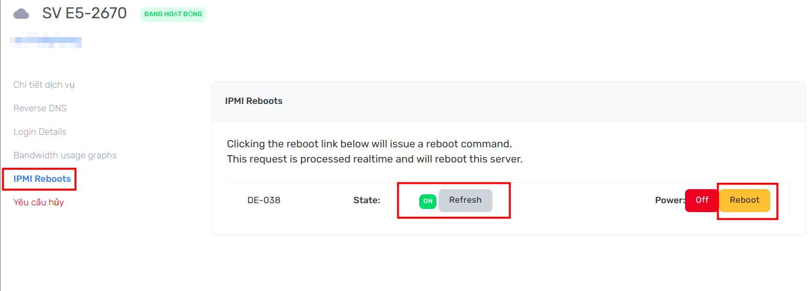Click the DE-038 server label

coord(264,200)
